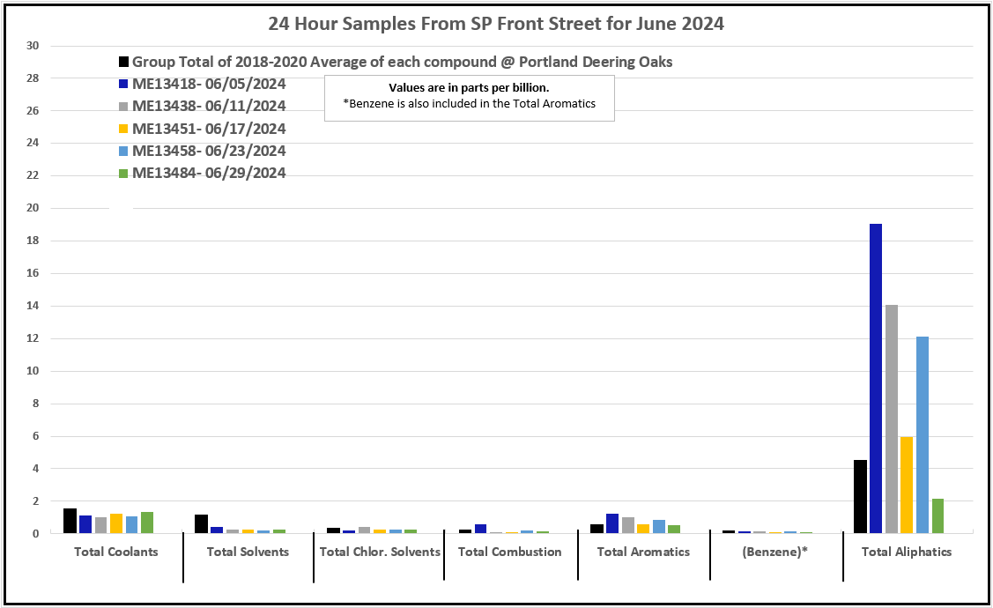This screenshot has width=993, height=608.
Task: Select the ME13484- 06/29/2024 legend label
Action: click(x=208, y=174)
